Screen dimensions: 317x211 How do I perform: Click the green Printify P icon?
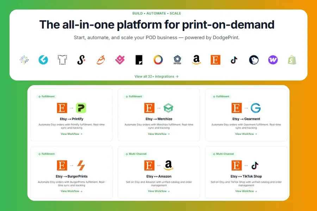click(x=81, y=108)
